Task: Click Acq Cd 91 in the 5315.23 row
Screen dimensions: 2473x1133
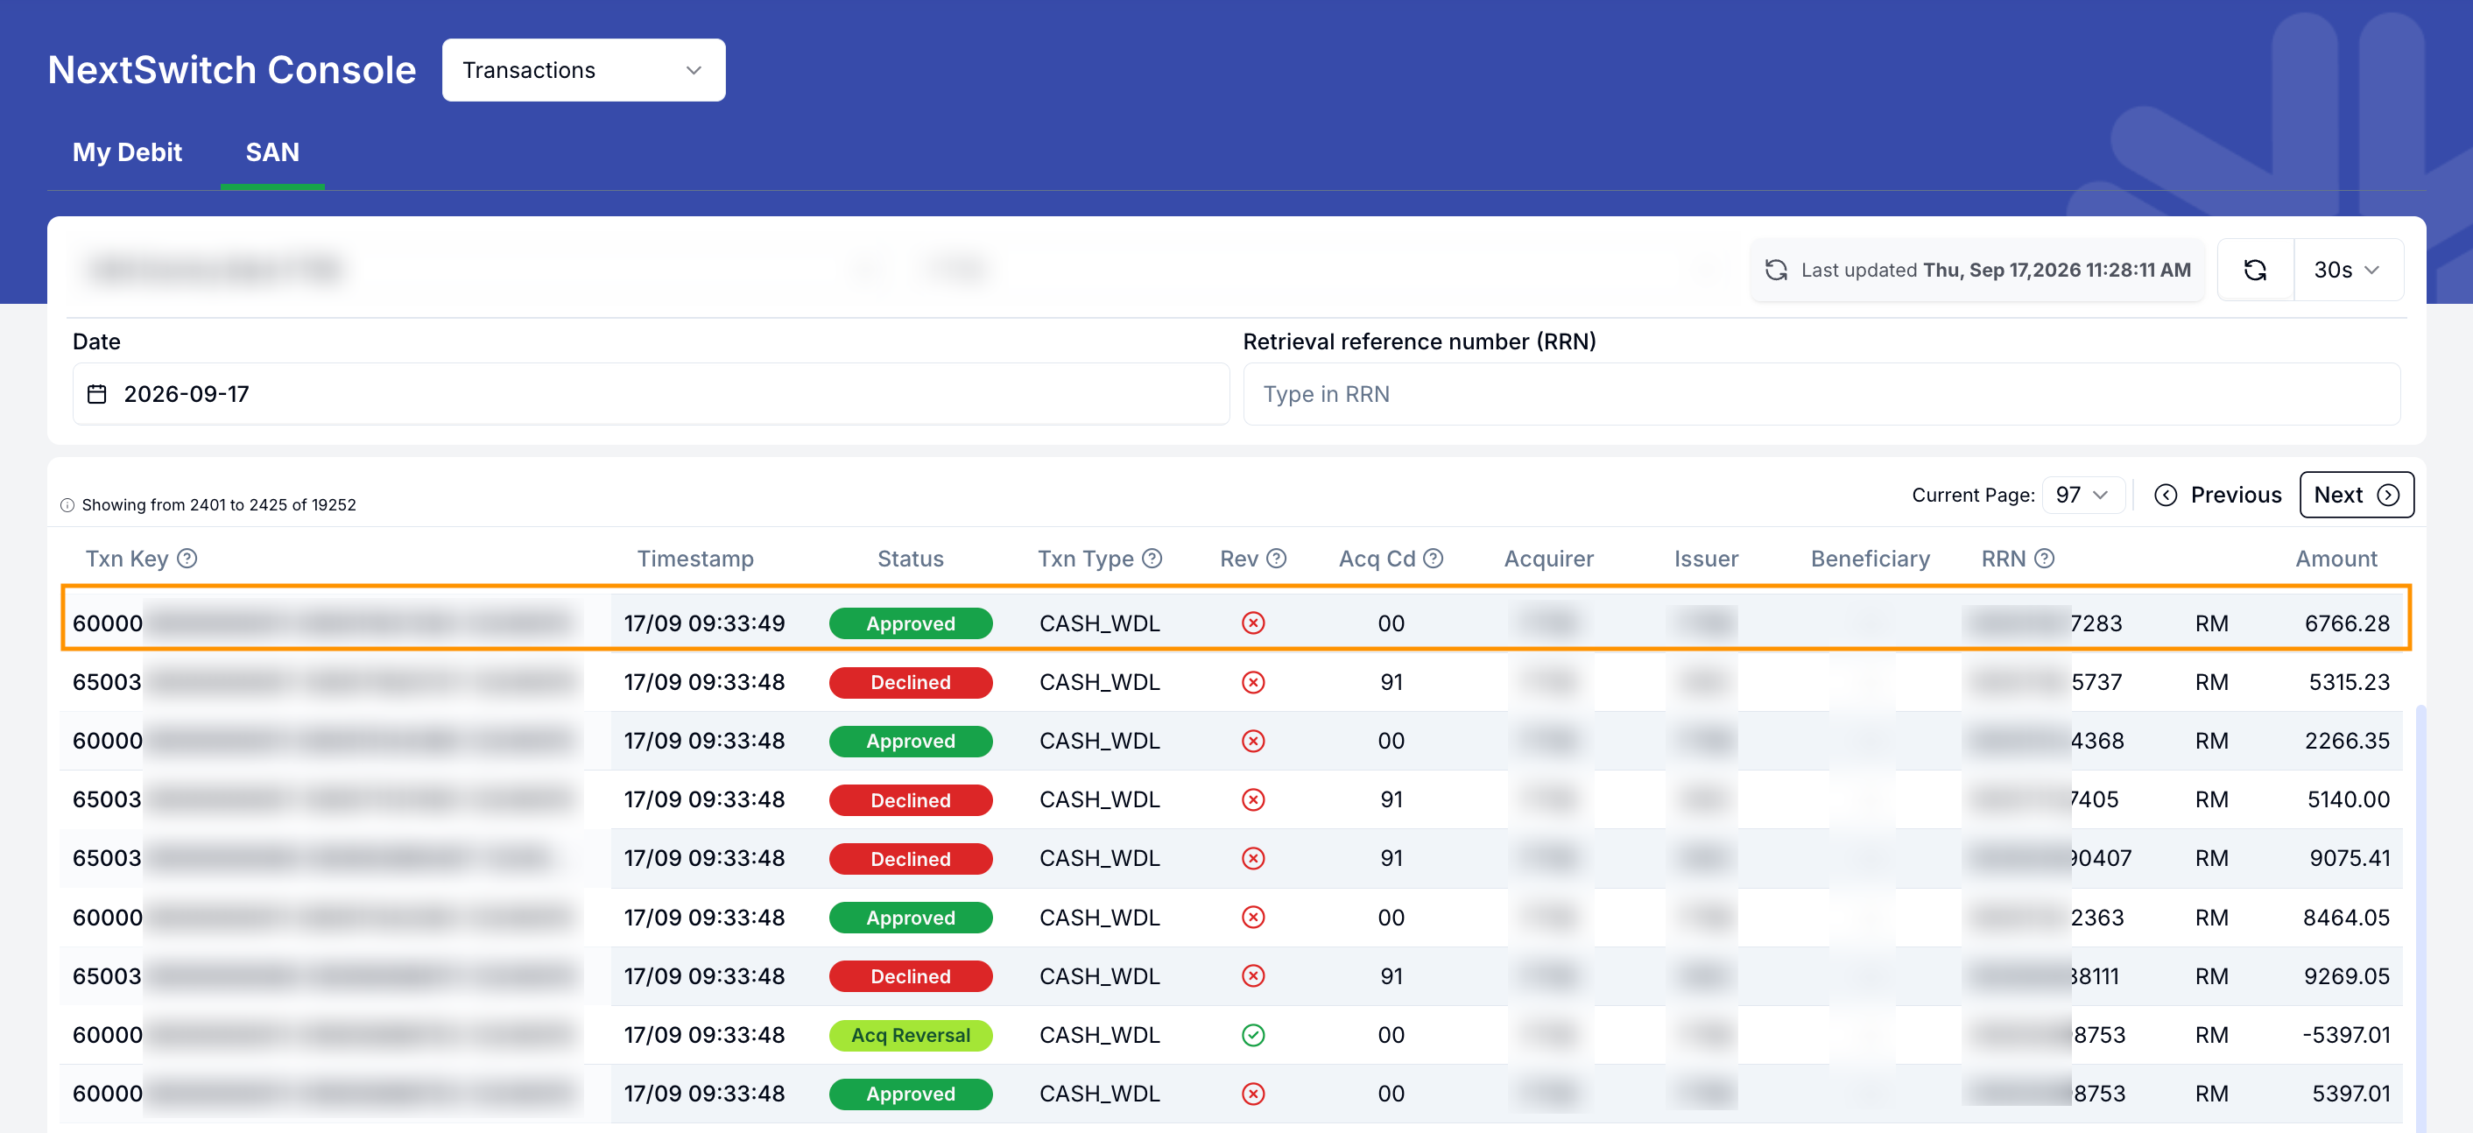Action: (x=1391, y=682)
